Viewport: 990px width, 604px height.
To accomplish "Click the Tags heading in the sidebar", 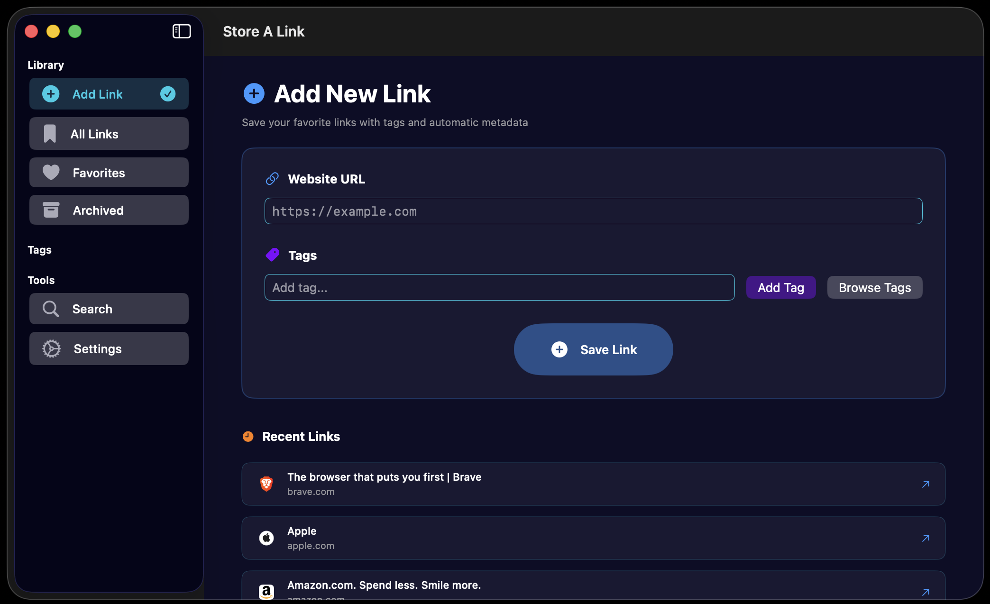I will point(39,250).
